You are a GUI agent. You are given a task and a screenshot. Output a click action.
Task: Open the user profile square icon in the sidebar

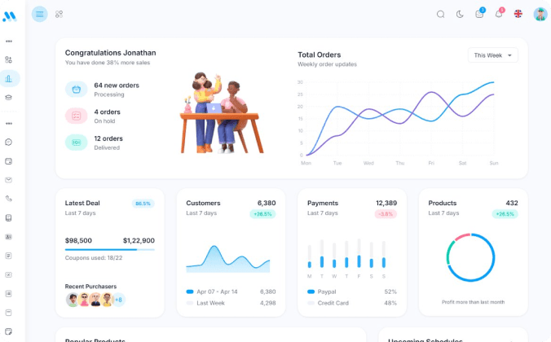[9, 293]
